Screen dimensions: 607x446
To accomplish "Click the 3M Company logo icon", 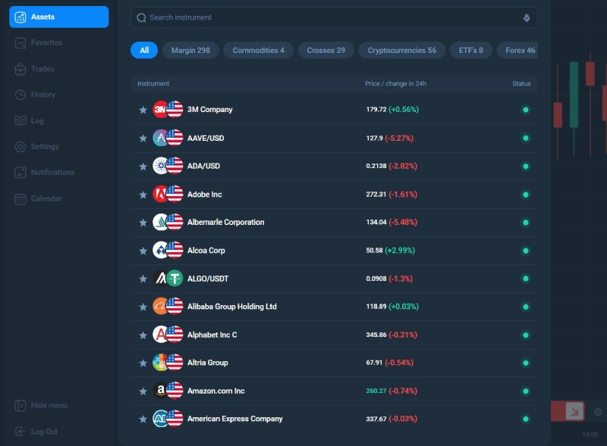I will pos(159,109).
